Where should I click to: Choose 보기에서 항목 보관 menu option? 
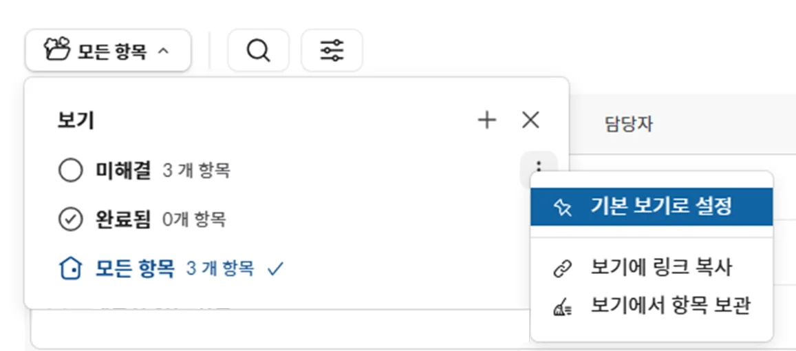pos(669,306)
